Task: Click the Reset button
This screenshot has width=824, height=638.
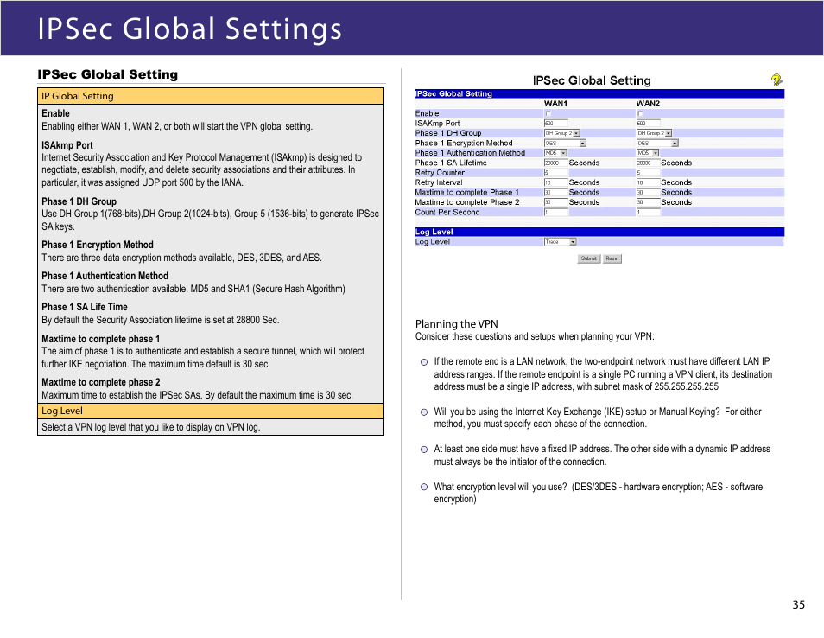Action: [612, 258]
